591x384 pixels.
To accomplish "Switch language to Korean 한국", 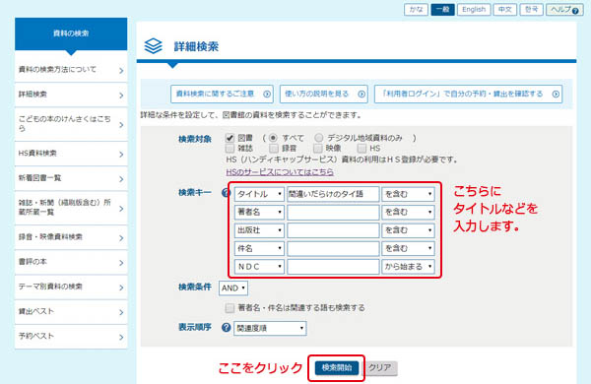I will tap(531, 10).
